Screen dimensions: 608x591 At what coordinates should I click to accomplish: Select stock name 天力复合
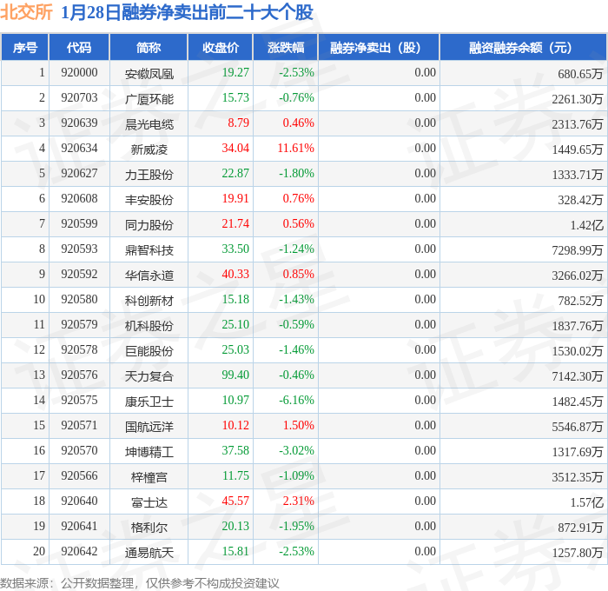pyautogui.click(x=149, y=376)
